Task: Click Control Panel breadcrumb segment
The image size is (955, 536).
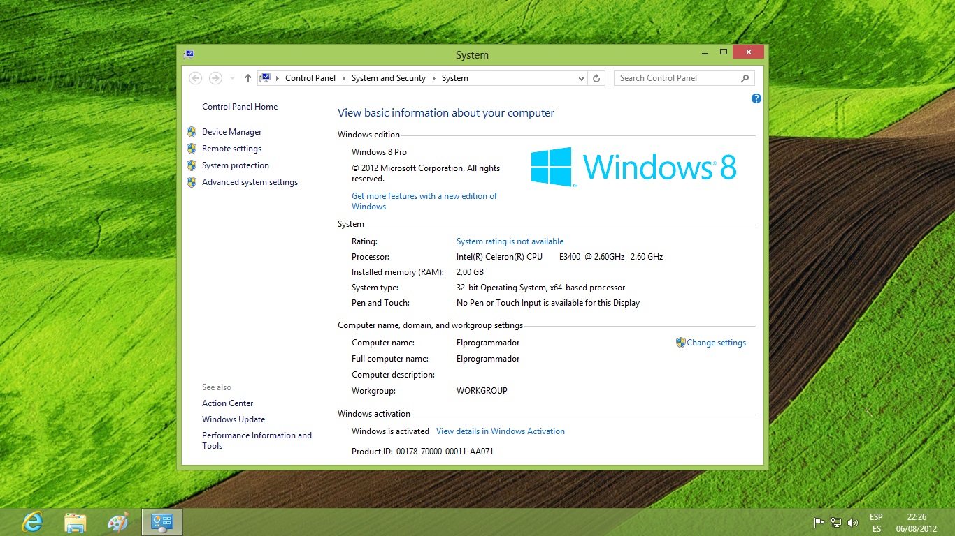Action: tap(310, 78)
